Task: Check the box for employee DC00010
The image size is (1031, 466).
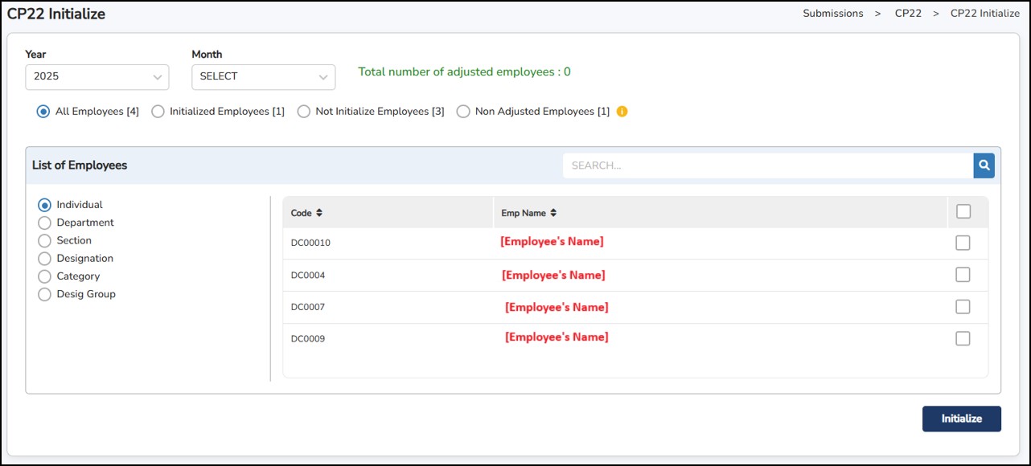Action: [963, 243]
